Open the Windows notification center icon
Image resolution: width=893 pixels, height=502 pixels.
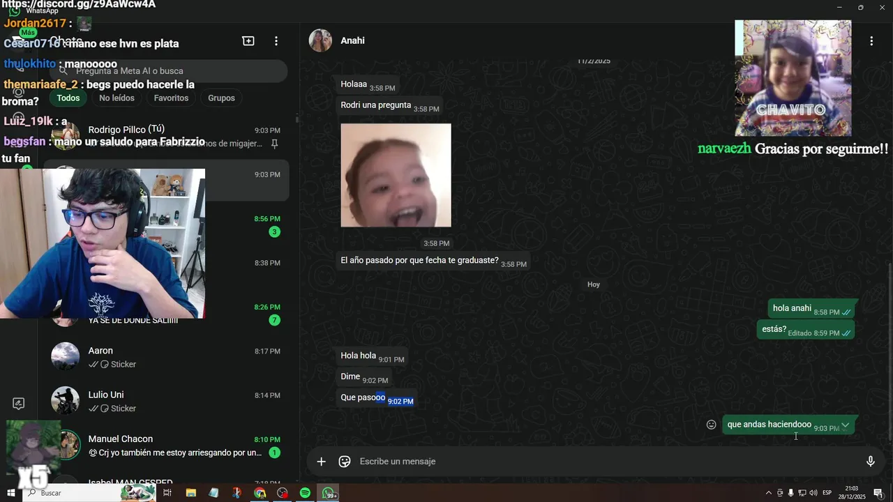coord(878,493)
